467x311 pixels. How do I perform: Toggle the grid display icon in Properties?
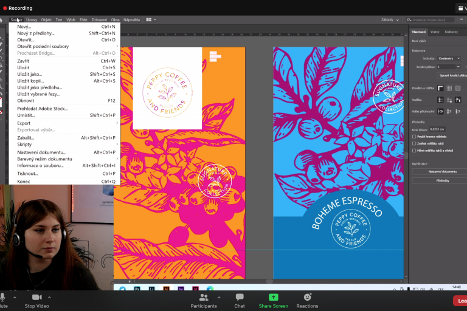[449, 88]
